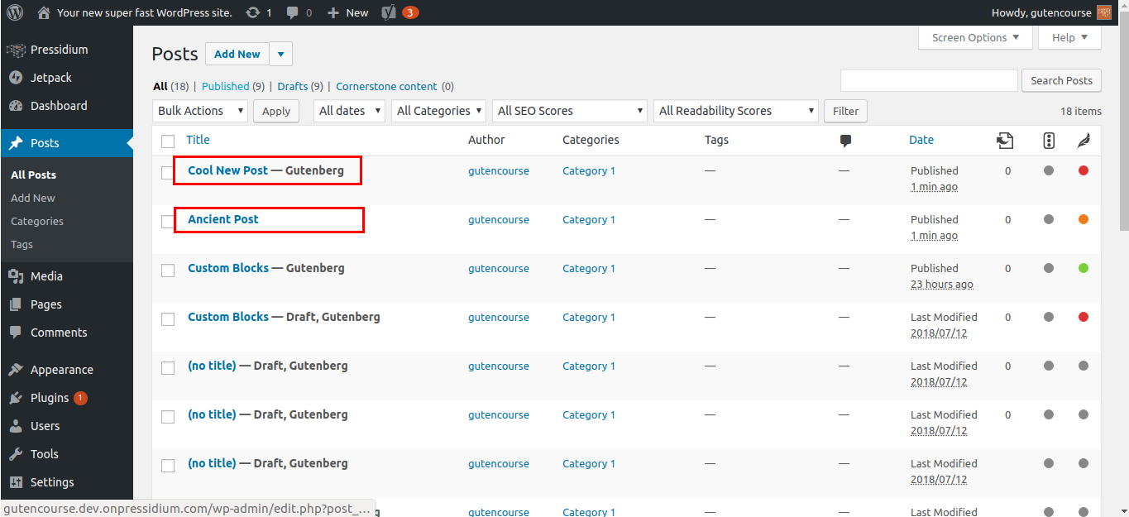Screen dimensions: 1129x517
Task: Click the Users sidebar icon
Action: click(16, 426)
